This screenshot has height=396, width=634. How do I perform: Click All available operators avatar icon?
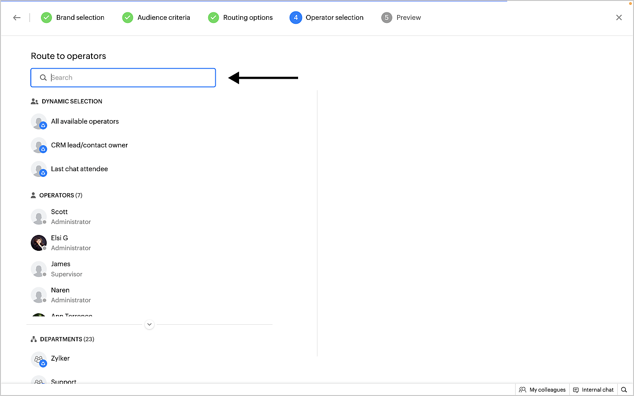39,121
